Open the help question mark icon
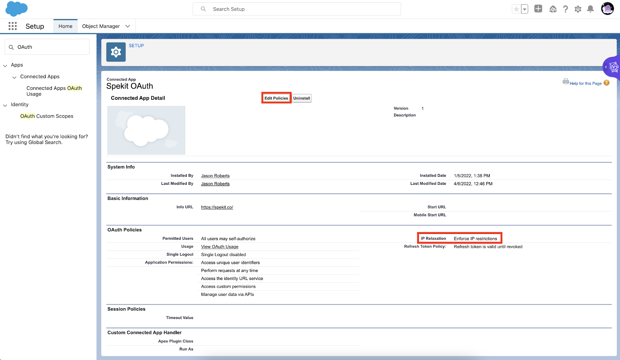The image size is (620, 360). click(x=565, y=9)
